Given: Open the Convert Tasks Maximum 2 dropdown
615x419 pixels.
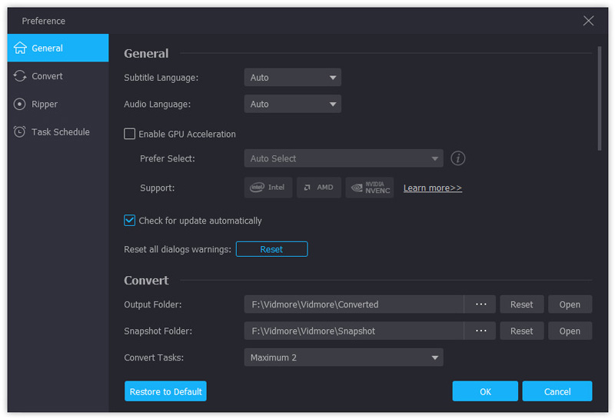Looking at the screenshot, I should 343,357.
